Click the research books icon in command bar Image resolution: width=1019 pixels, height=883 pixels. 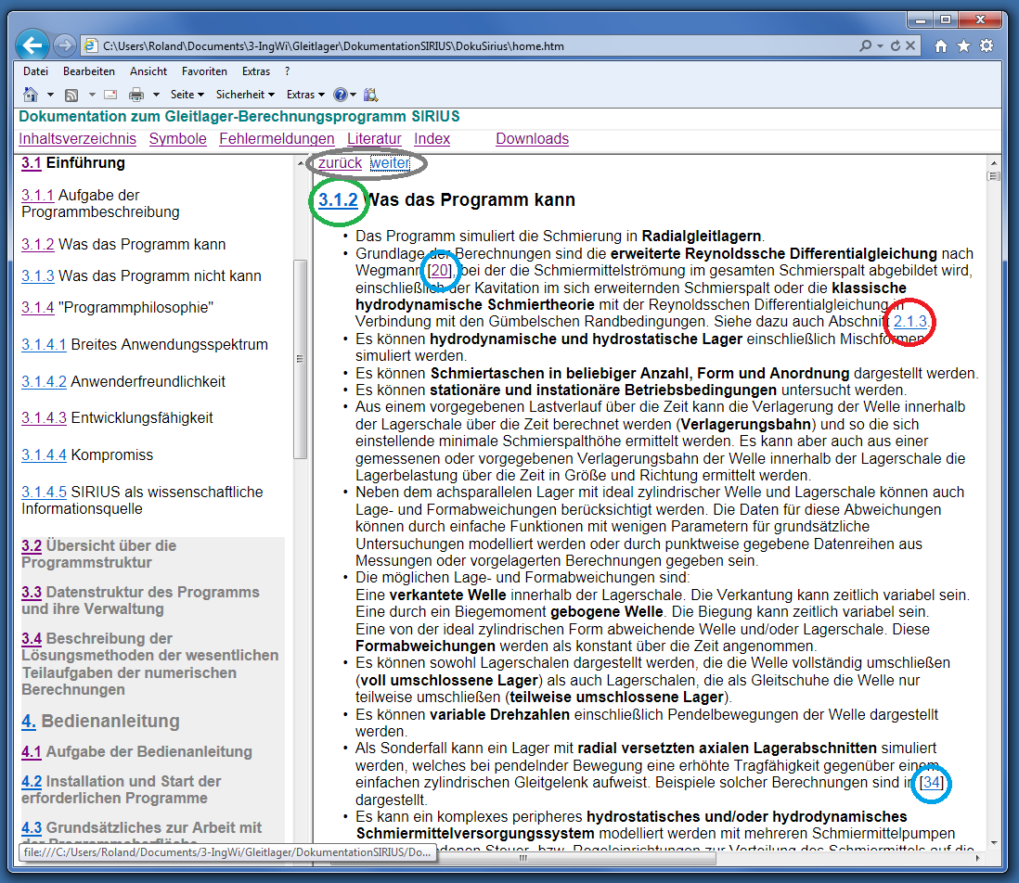pos(370,95)
